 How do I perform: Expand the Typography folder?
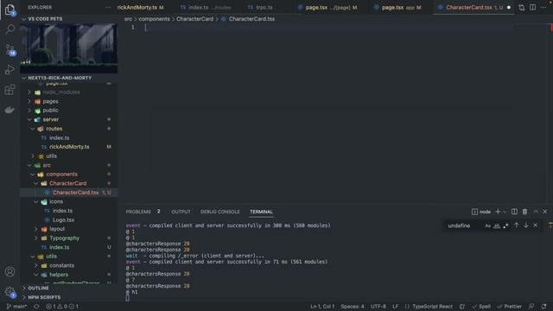pos(64,238)
